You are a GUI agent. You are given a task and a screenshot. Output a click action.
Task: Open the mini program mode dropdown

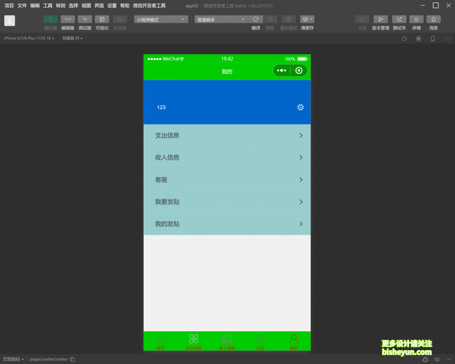pyautogui.click(x=161, y=20)
